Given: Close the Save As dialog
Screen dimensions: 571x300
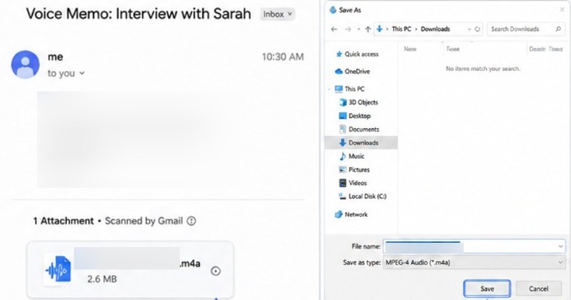Looking at the screenshot, I should click(x=562, y=10).
